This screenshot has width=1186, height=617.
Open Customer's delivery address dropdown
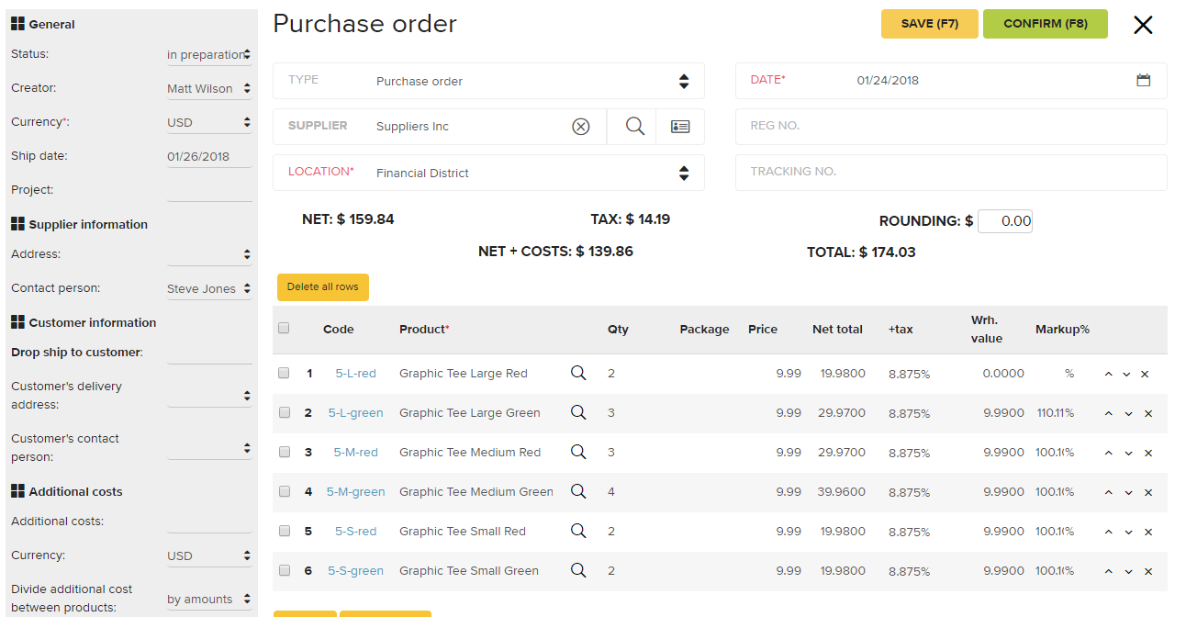point(209,396)
